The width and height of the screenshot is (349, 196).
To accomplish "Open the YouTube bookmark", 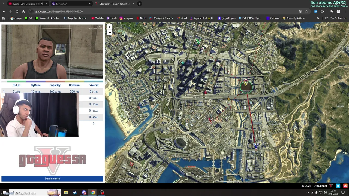I will coord(97,18).
